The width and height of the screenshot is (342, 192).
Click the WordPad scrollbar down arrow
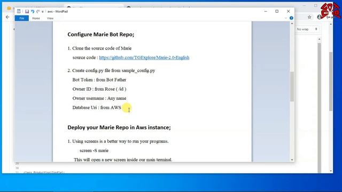[x=292, y=159]
